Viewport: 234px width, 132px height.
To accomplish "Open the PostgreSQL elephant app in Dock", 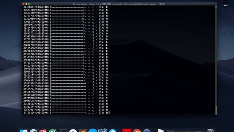I will pos(103,131).
